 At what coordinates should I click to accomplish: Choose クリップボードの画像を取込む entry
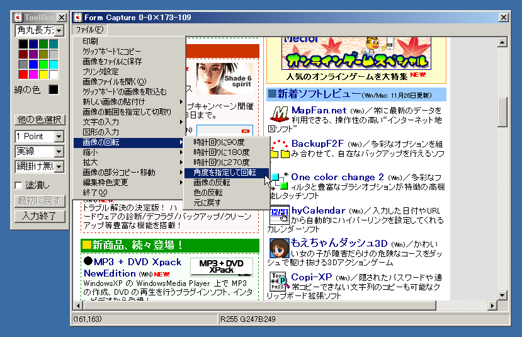[129, 91]
